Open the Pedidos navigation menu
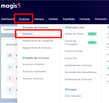 coord(53,19)
